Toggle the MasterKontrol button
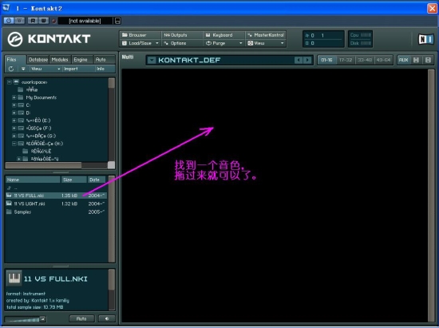 [x=266, y=35]
